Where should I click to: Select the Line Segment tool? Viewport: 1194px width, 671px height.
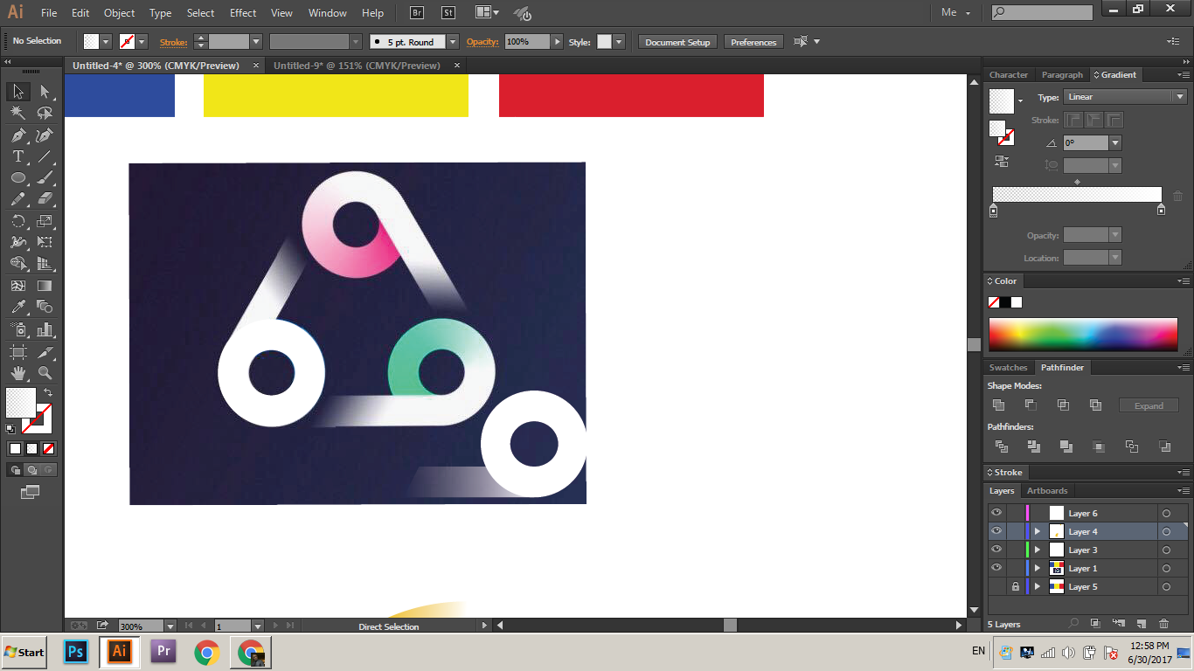pyautogui.click(x=45, y=156)
